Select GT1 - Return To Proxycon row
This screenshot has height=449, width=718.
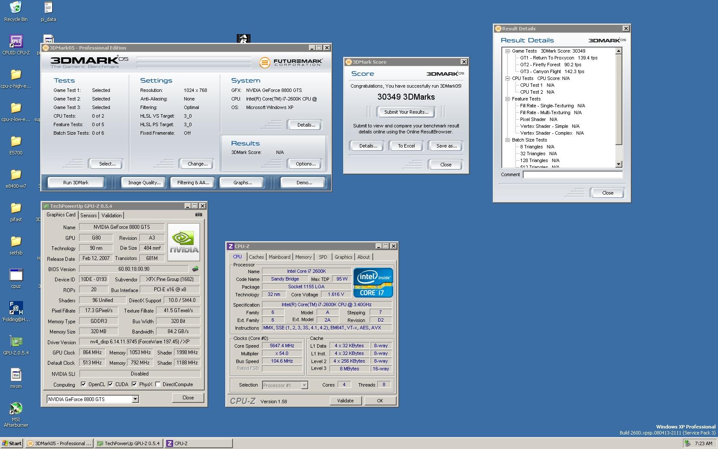pyautogui.click(x=559, y=58)
